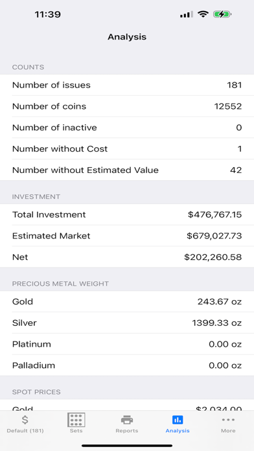
Task: Tap the Silver 1399.33 oz row
Action: pos(127,323)
